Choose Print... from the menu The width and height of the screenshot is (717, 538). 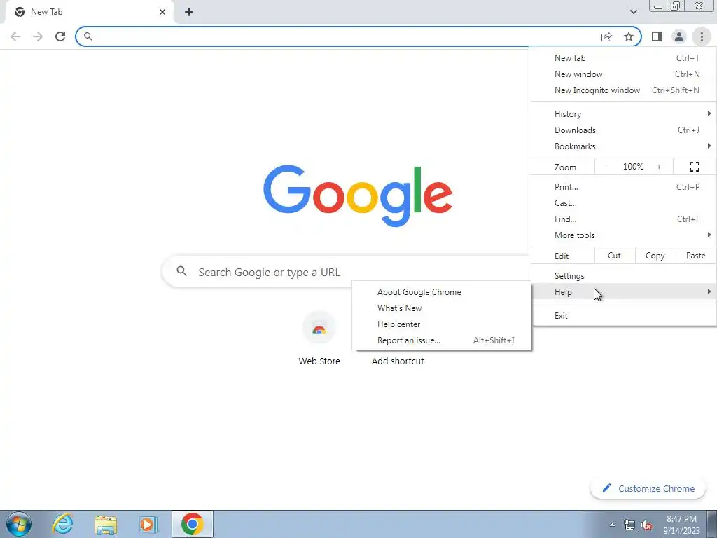pyautogui.click(x=623, y=186)
